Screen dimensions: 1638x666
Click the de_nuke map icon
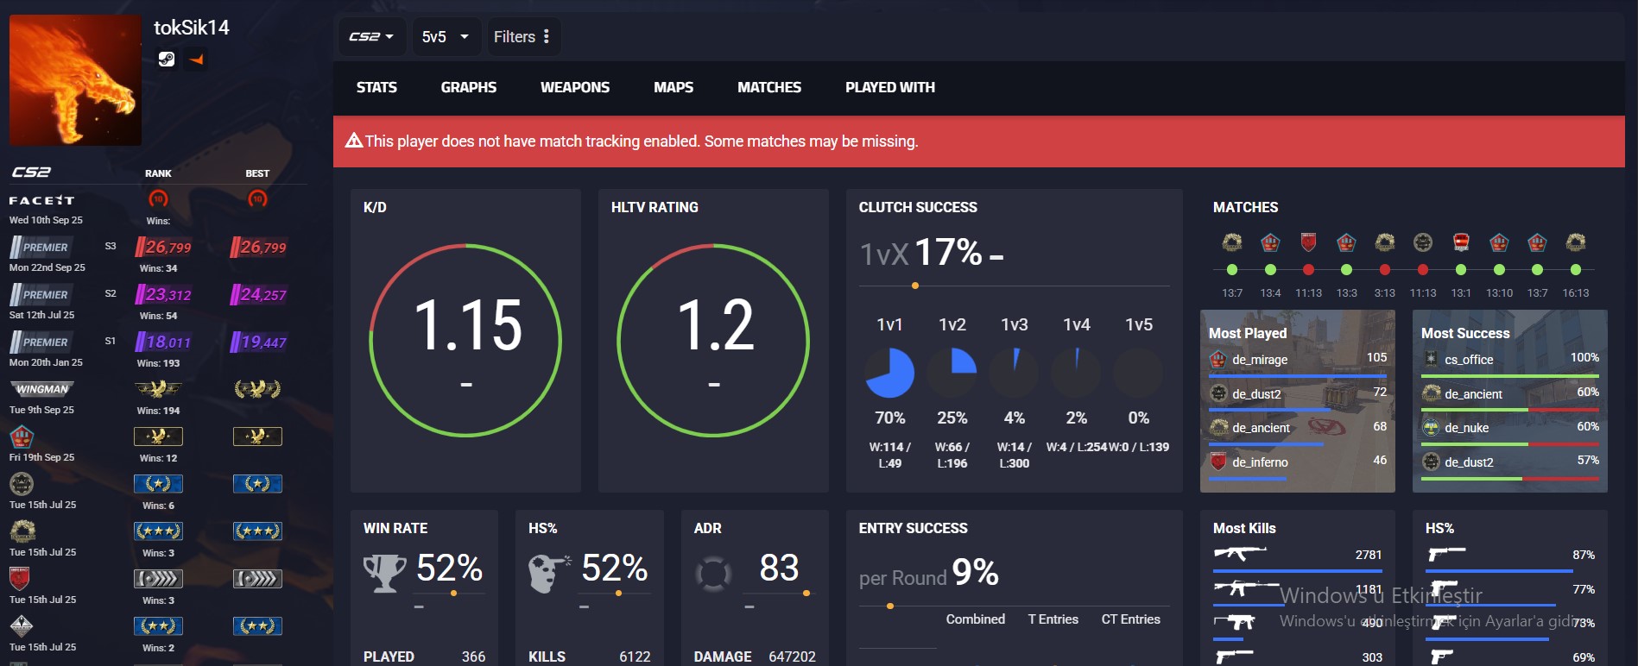click(x=1431, y=427)
